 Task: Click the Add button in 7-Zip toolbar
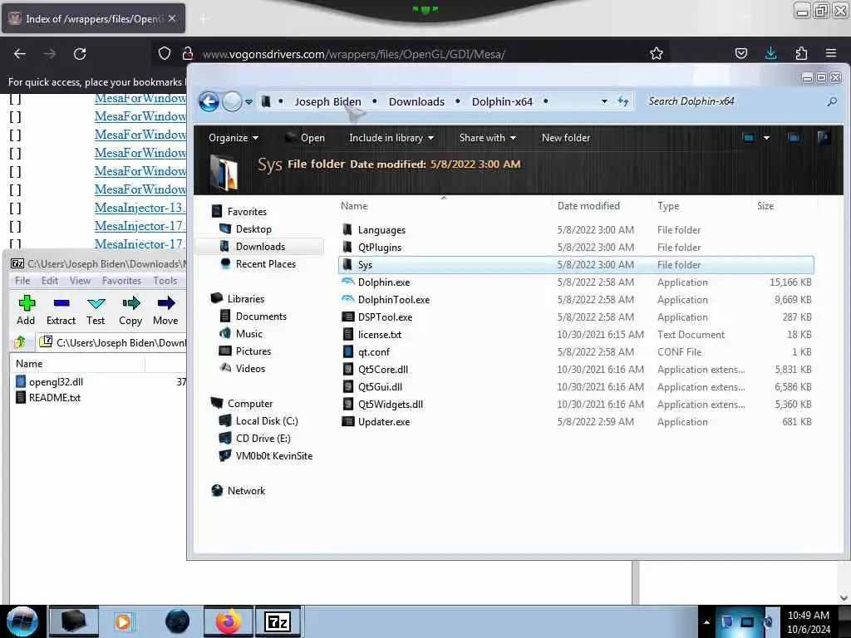[x=26, y=311]
